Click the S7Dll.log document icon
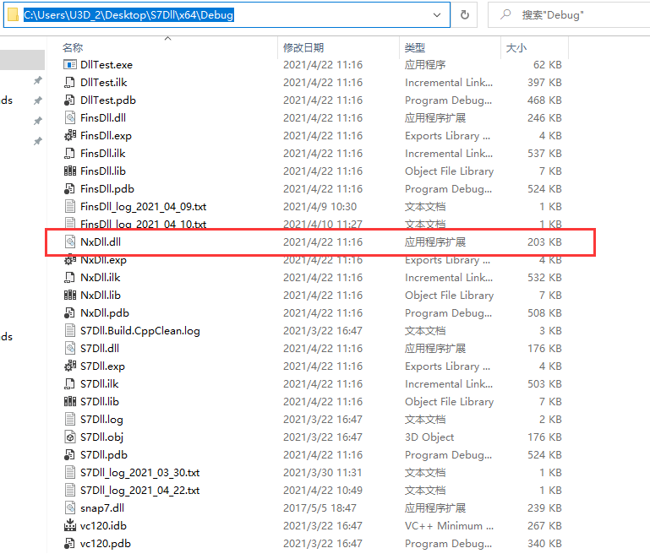 click(70, 419)
